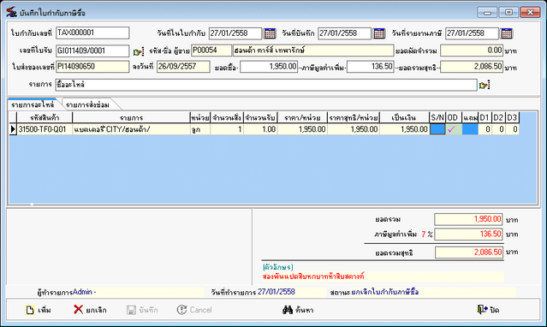The width and height of the screenshot is (547, 327).
Task: Switch to the repair items tab
Action: 87,104
